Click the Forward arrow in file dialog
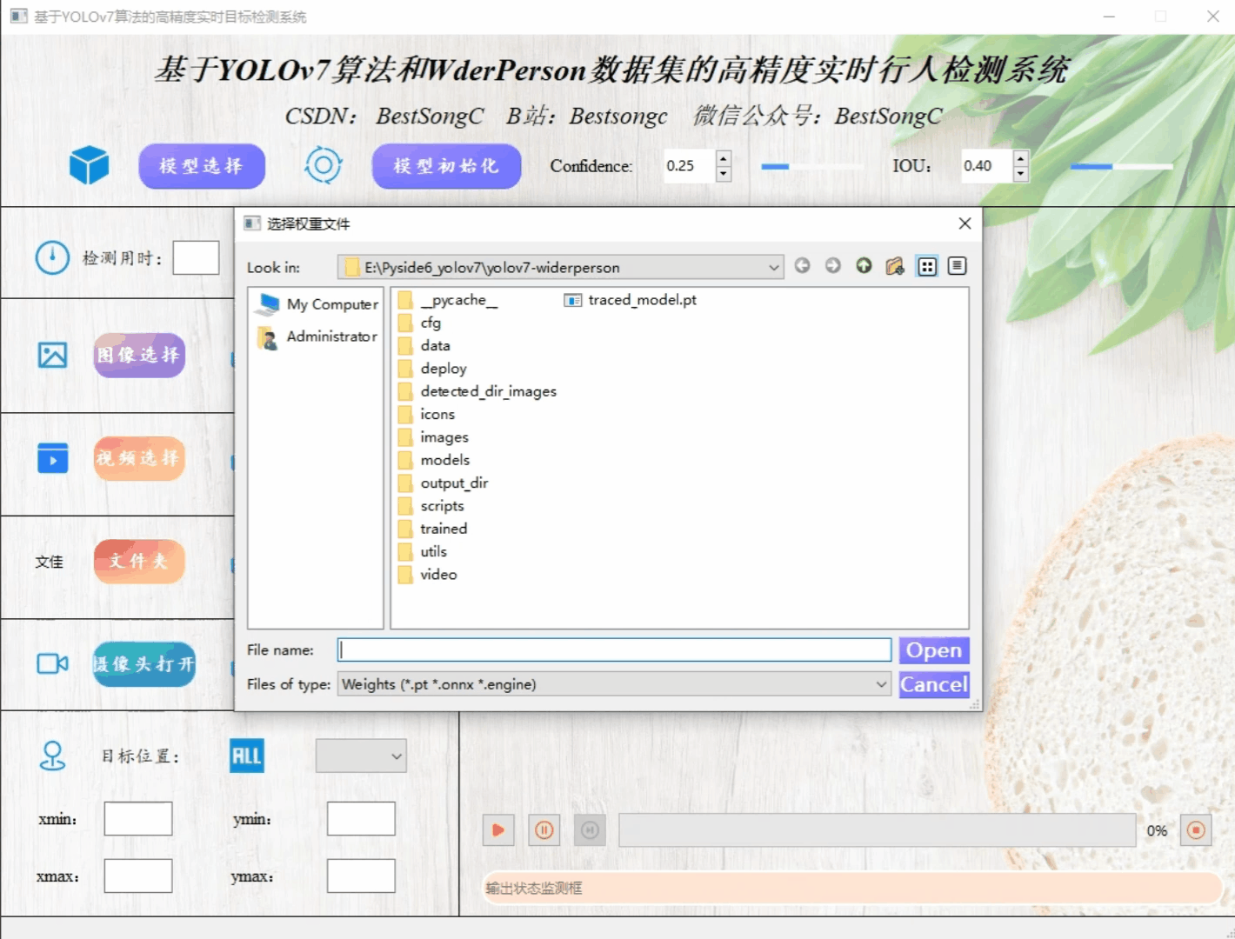The image size is (1235, 939). point(833,266)
